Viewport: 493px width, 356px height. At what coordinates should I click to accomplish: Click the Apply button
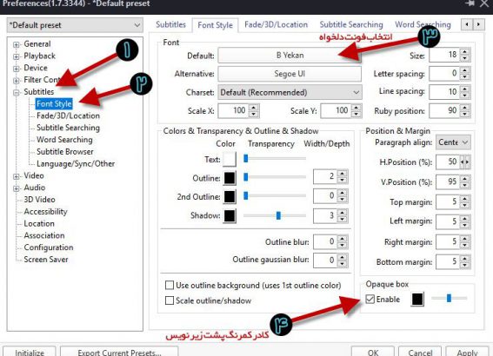click(x=467, y=353)
